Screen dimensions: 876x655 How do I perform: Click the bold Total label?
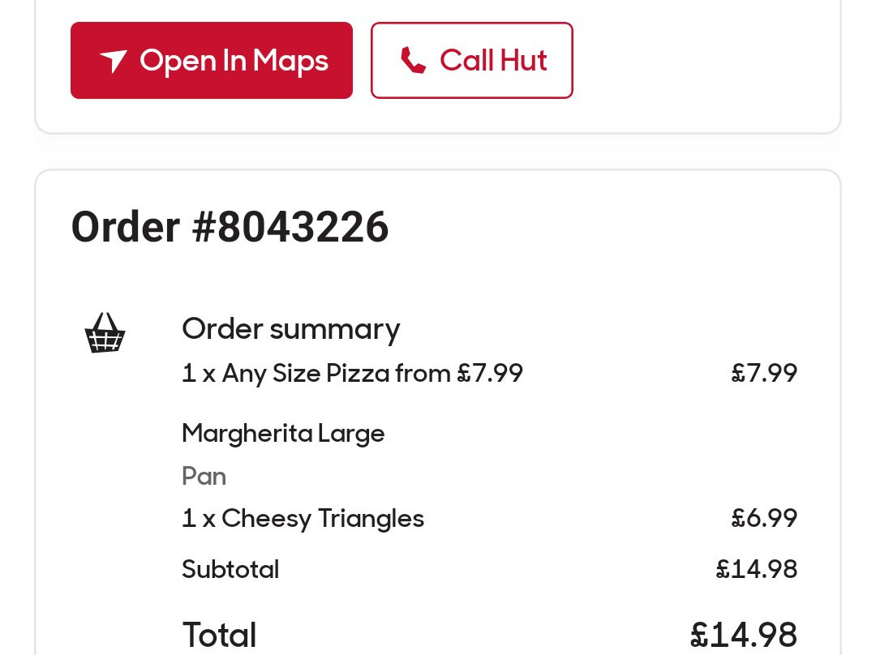[219, 635]
